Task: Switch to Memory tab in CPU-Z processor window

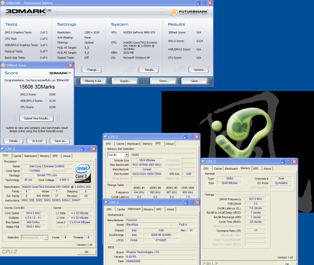Action: [x=45, y=156]
